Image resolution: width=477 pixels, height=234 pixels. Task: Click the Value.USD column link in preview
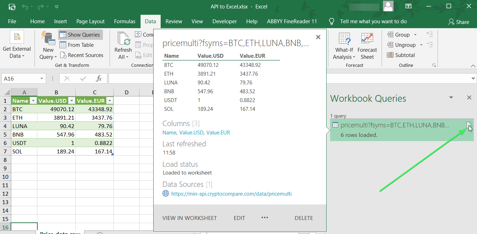(191, 133)
